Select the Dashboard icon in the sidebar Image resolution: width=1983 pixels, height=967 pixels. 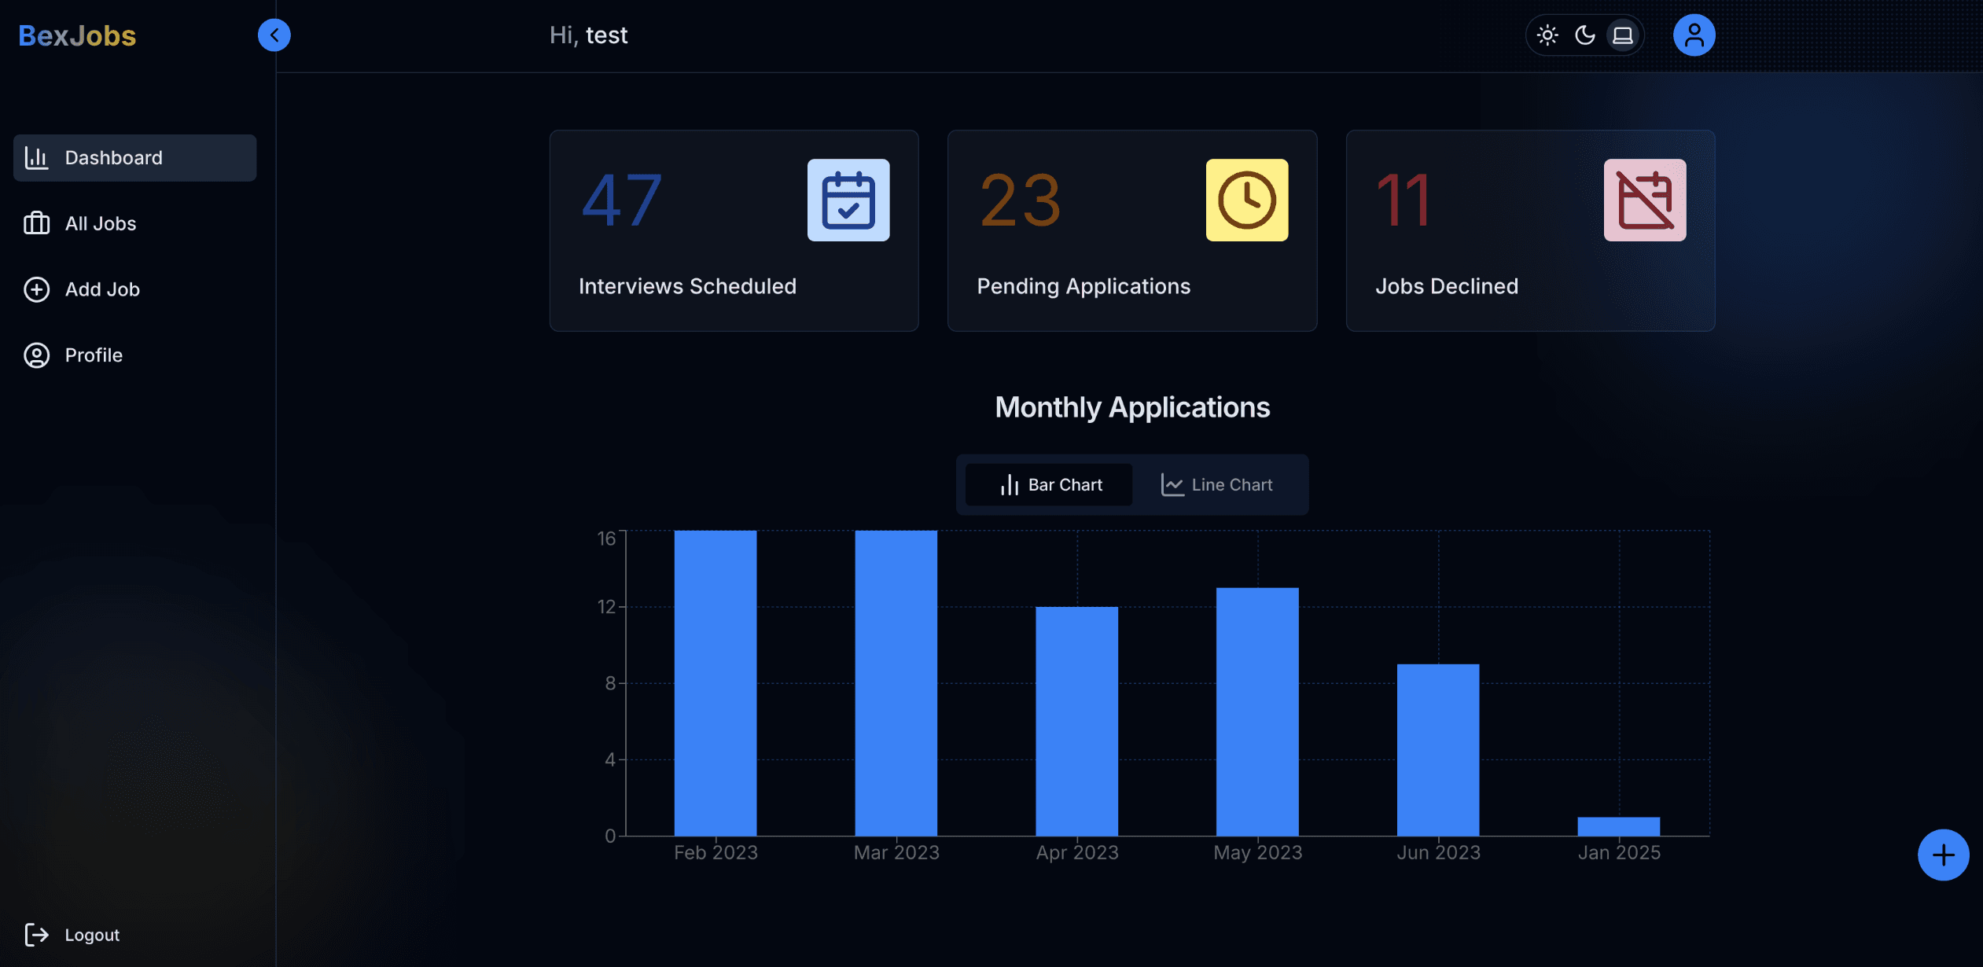(x=37, y=157)
